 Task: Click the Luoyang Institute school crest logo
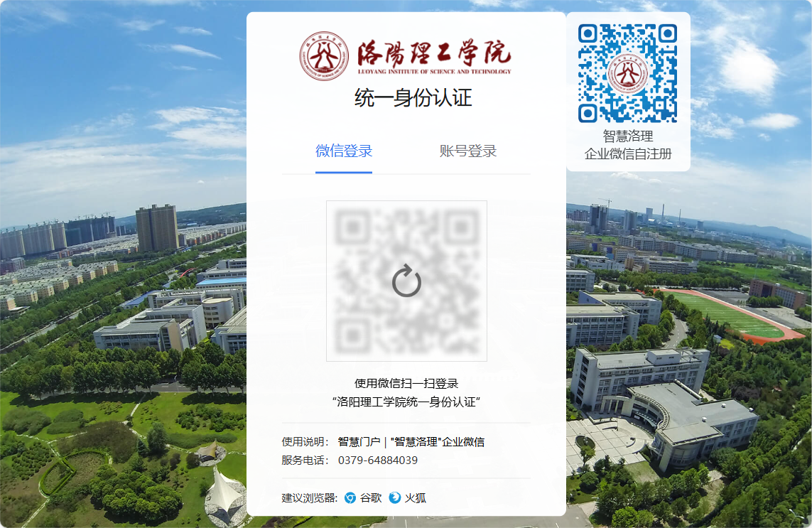click(x=323, y=53)
